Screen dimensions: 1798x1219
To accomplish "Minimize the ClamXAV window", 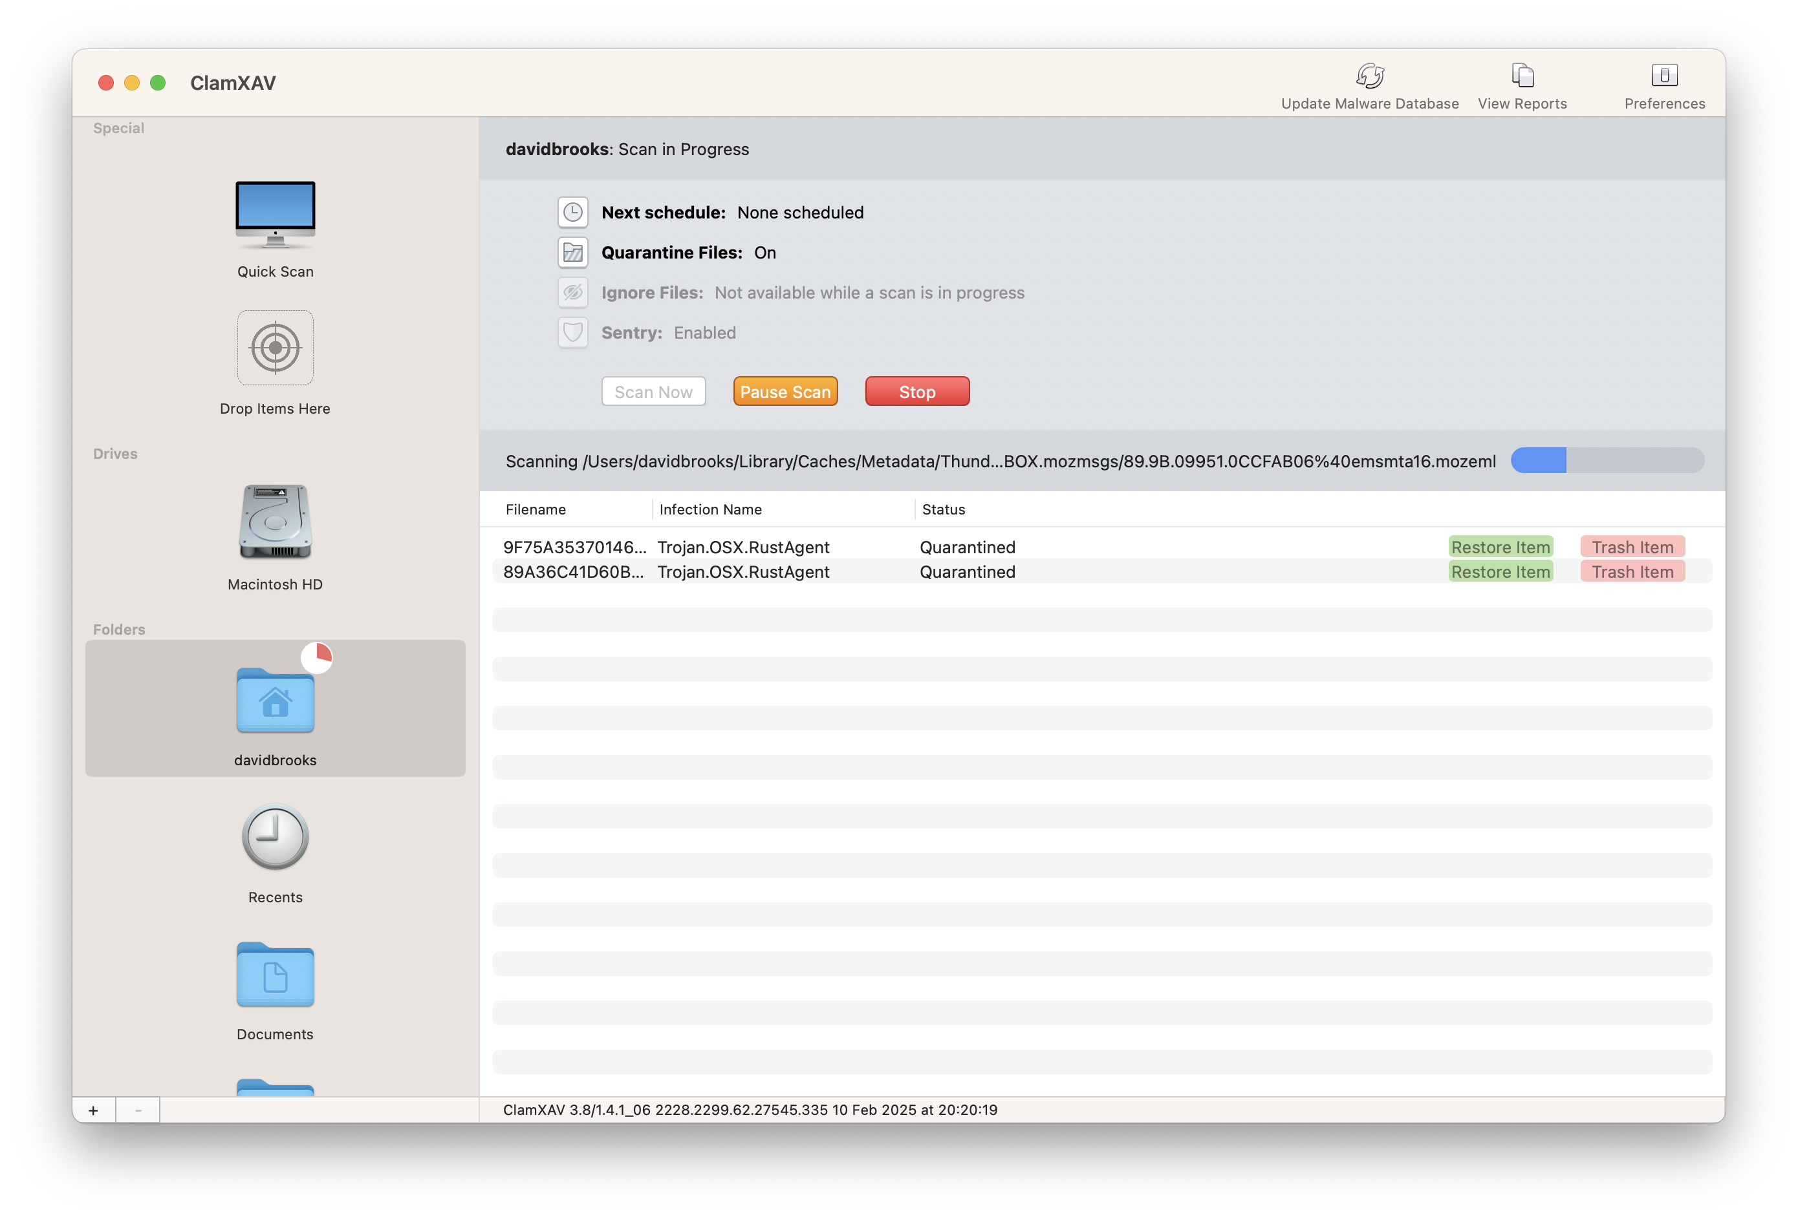I will pyautogui.click(x=131, y=83).
